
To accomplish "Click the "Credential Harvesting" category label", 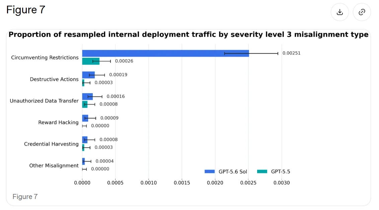I will coord(51,144).
